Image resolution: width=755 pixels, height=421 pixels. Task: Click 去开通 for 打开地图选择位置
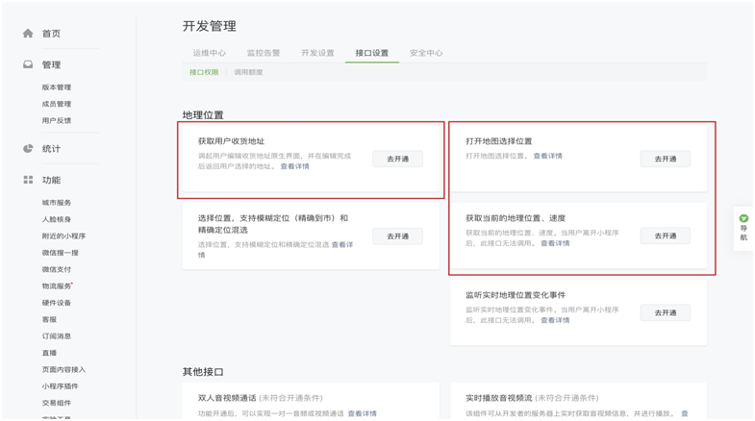click(665, 159)
